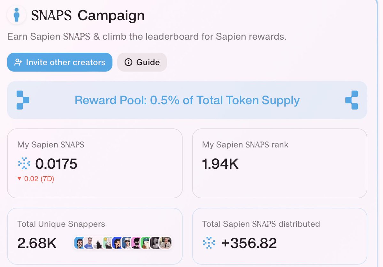Image resolution: width=383 pixels, height=267 pixels.
Task: Open the My Sapien SNAPS rank card
Action: tap(280, 164)
